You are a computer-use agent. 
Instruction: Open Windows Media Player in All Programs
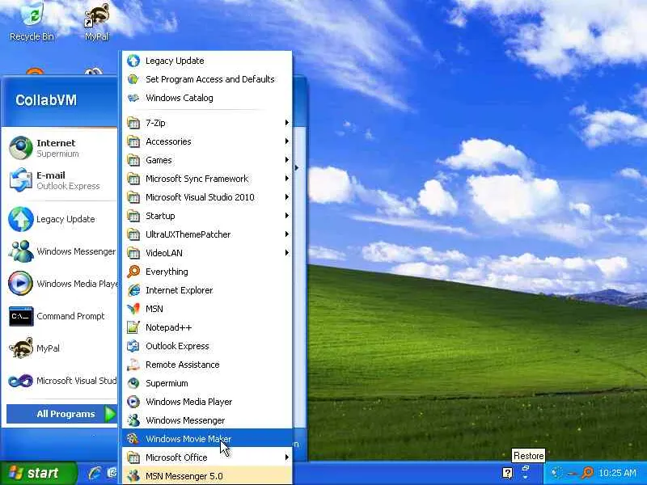(207, 402)
